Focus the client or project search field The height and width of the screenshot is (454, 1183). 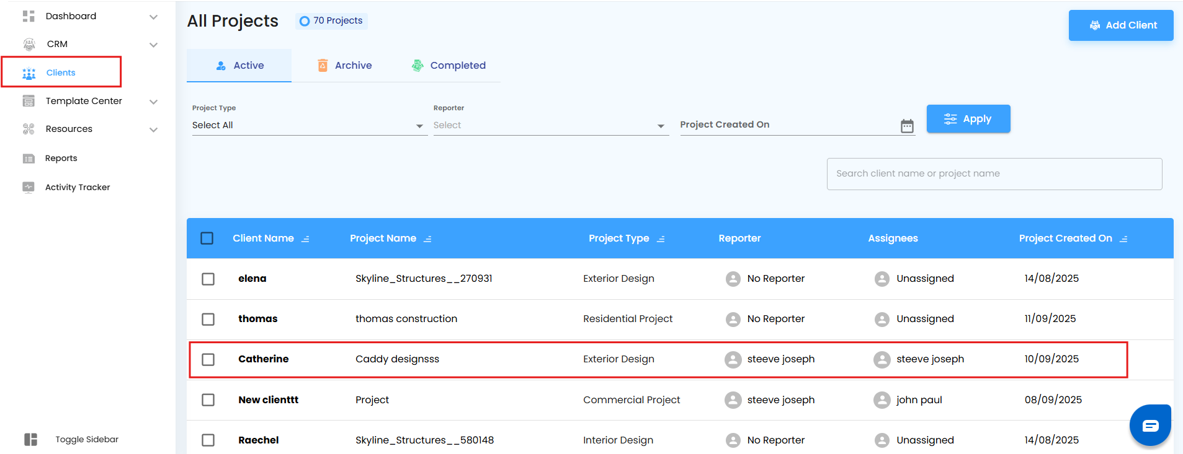tap(994, 174)
